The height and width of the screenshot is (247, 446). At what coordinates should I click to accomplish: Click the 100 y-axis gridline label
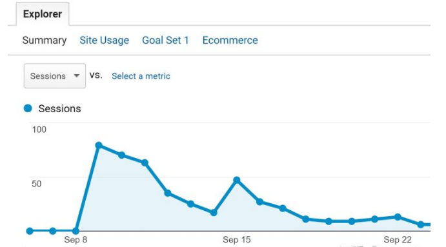[x=39, y=130]
